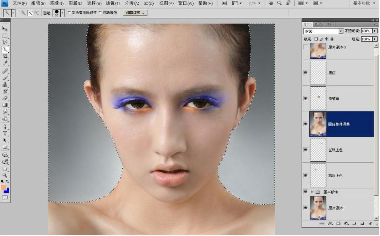Select the Clone Stamp tool

pos(5,84)
